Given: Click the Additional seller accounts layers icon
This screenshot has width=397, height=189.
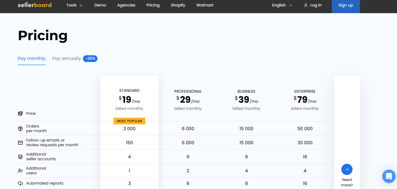Looking at the screenshot, I should (x=20, y=157).
